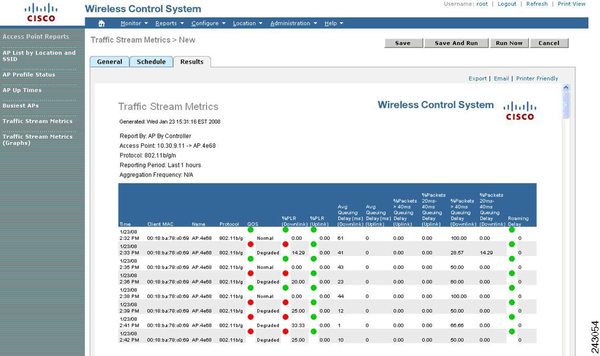Image resolution: width=600 pixels, height=356 pixels.
Task: Click the Client MAC column header
Action: pos(160,224)
